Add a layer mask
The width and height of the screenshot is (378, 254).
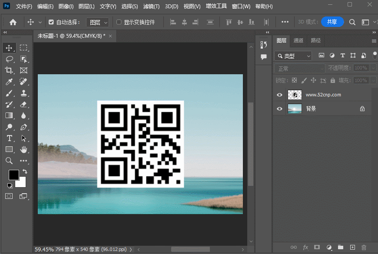click(x=317, y=247)
